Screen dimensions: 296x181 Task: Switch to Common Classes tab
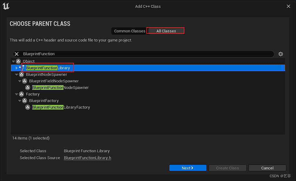[130, 31]
